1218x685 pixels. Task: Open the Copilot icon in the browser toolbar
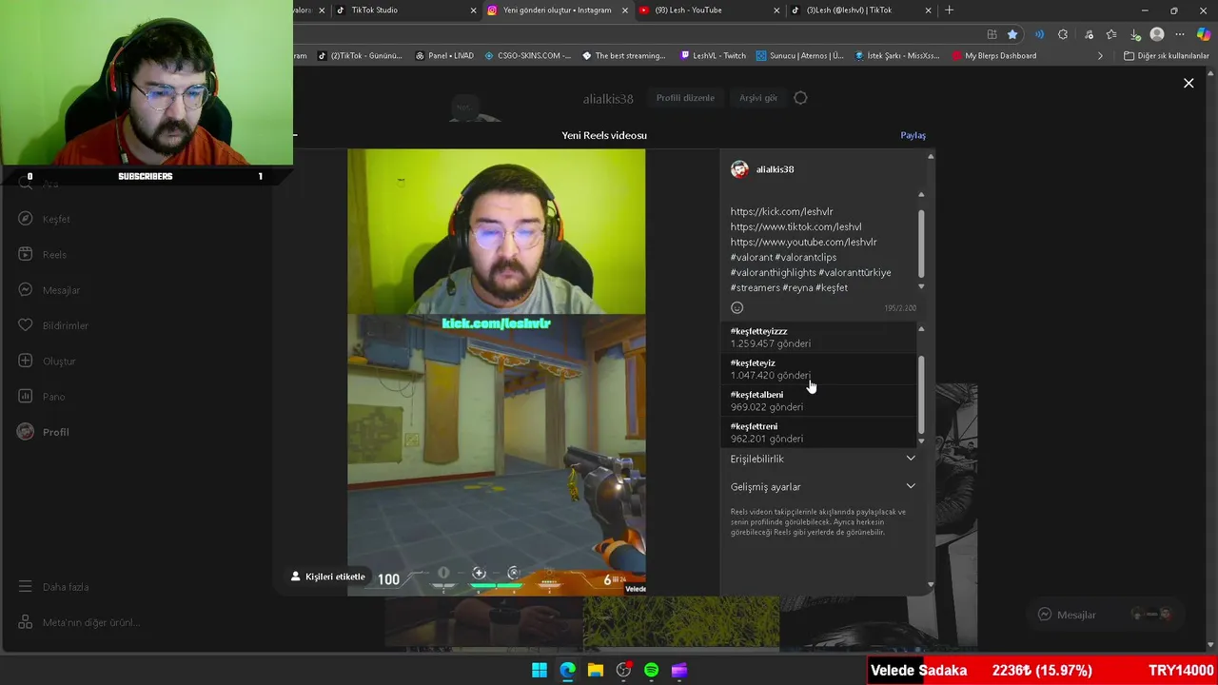pos(1204,34)
